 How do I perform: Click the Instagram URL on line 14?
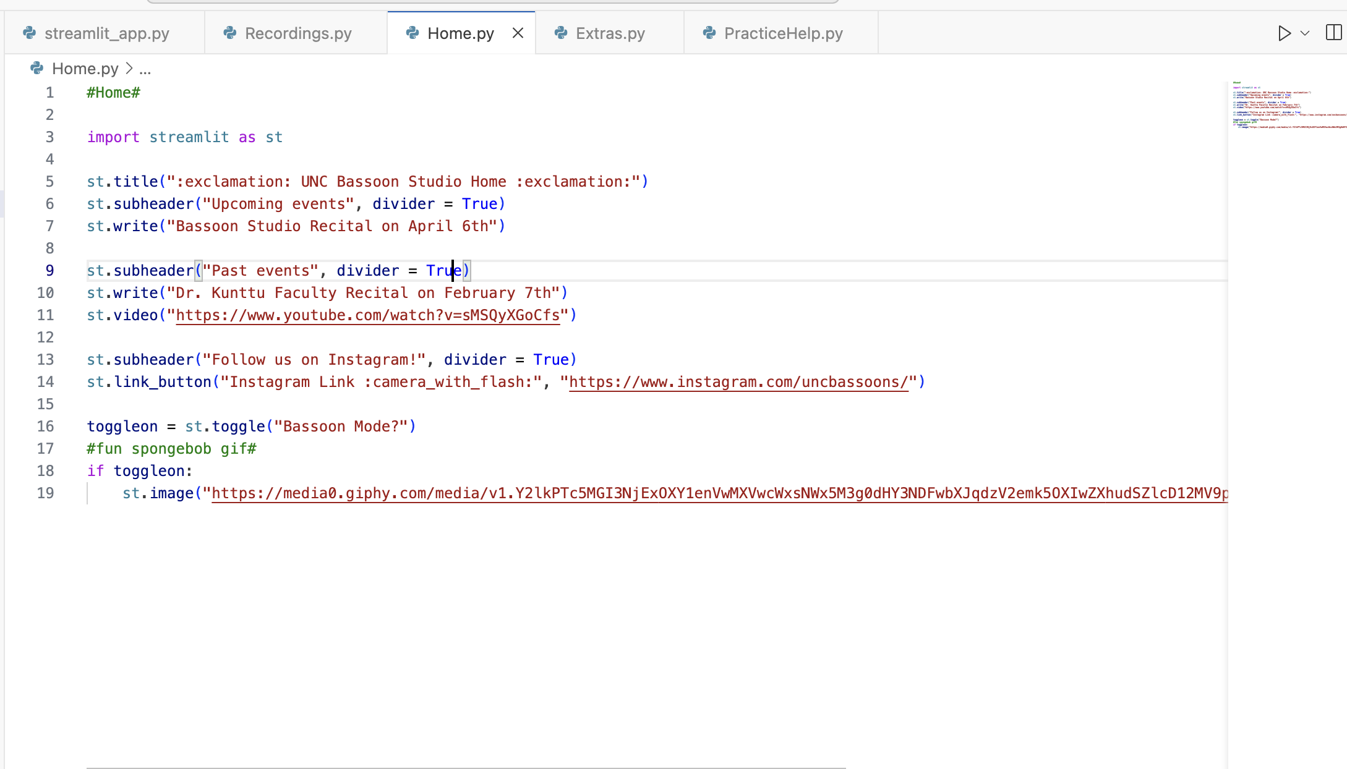click(x=738, y=382)
